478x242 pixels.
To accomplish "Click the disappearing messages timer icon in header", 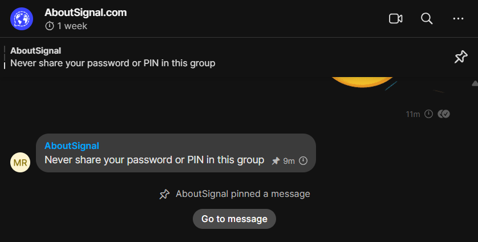I will (50, 26).
